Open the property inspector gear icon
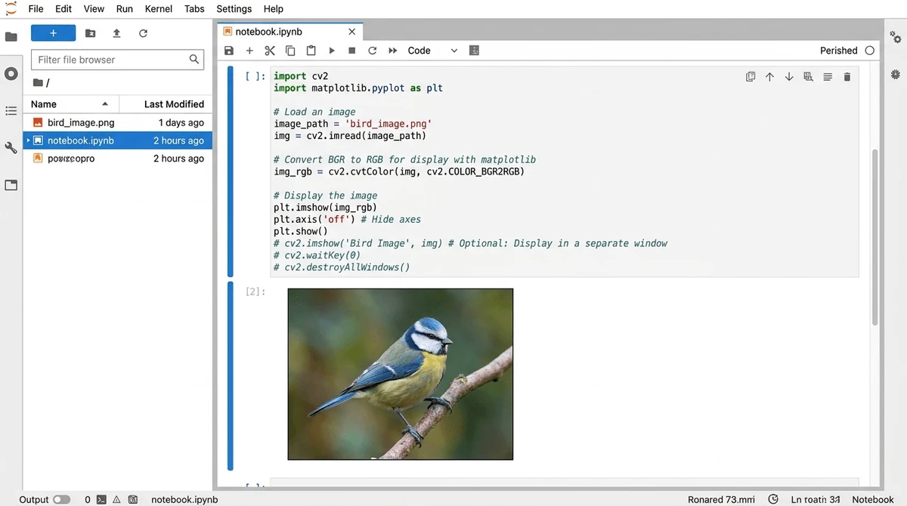This screenshot has height=506, width=907. click(x=896, y=36)
